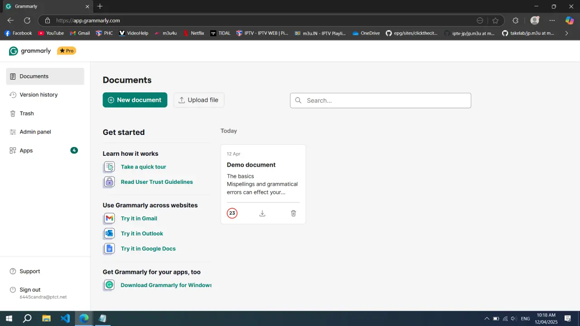Viewport: 580px width, 326px height.
Task: Open the Windows Start menu
Action: 9,318
